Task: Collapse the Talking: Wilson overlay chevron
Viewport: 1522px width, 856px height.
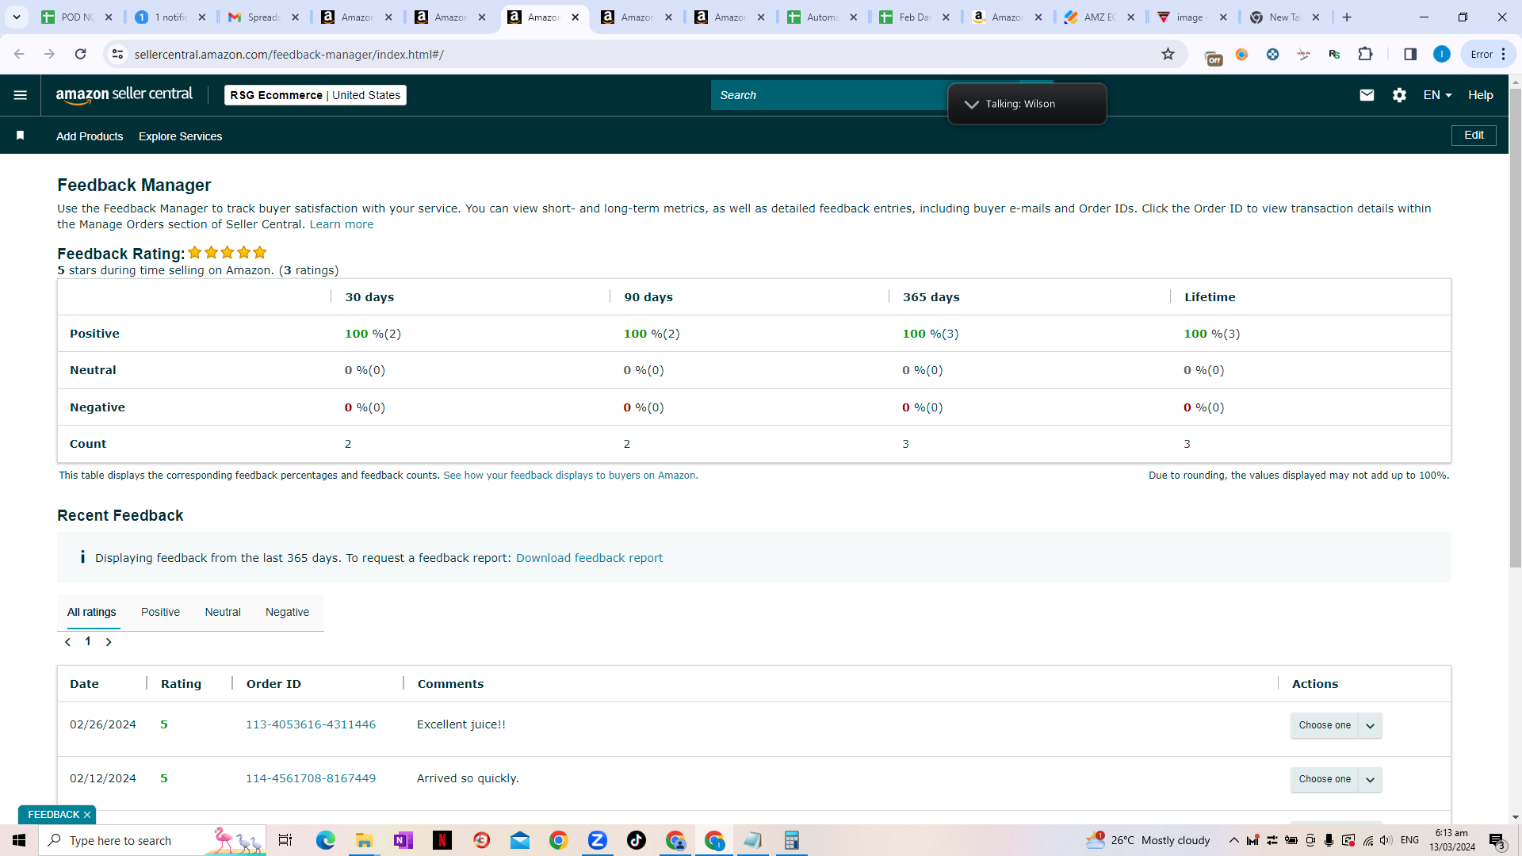Action: pyautogui.click(x=972, y=104)
